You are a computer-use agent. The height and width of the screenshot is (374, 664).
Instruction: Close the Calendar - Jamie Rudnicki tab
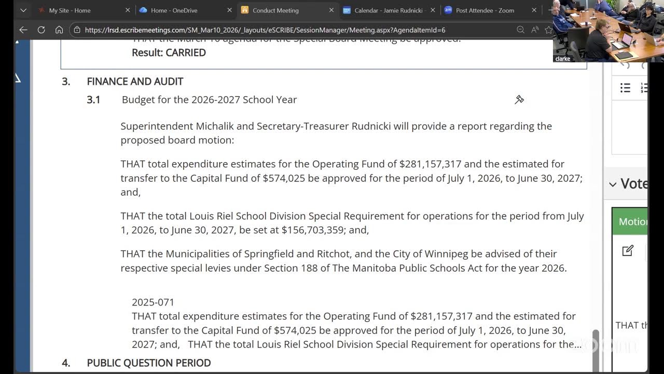point(433,10)
